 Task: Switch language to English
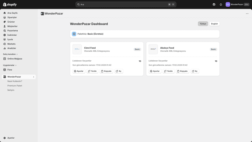[x=214, y=24]
